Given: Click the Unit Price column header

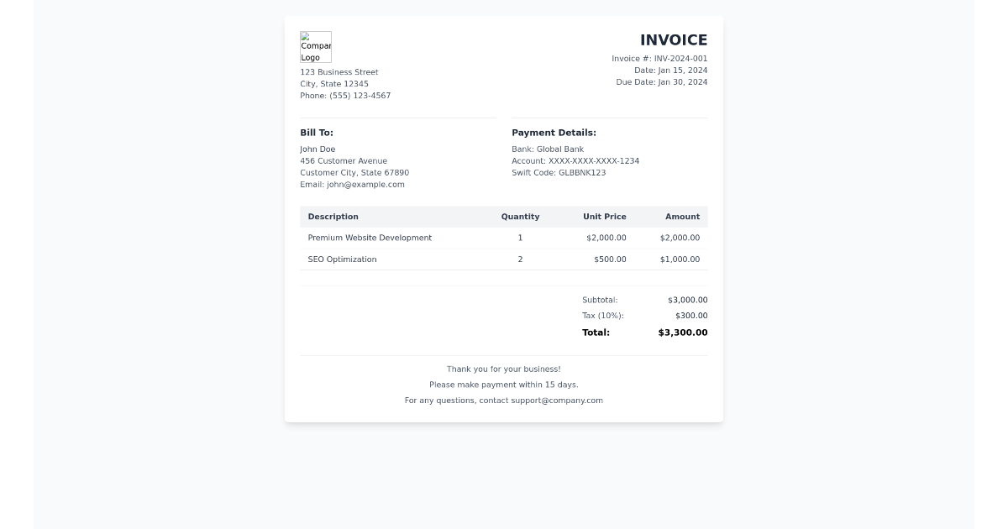Looking at the screenshot, I should tap(605, 217).
